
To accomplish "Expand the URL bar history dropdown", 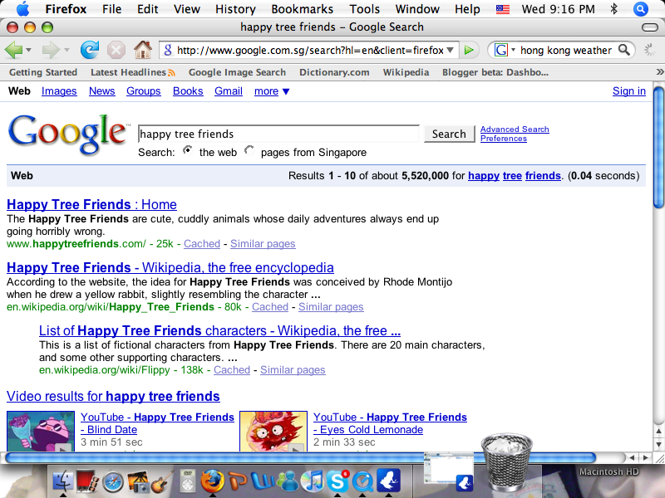I will pyautogui.click(x=450, y=50).
